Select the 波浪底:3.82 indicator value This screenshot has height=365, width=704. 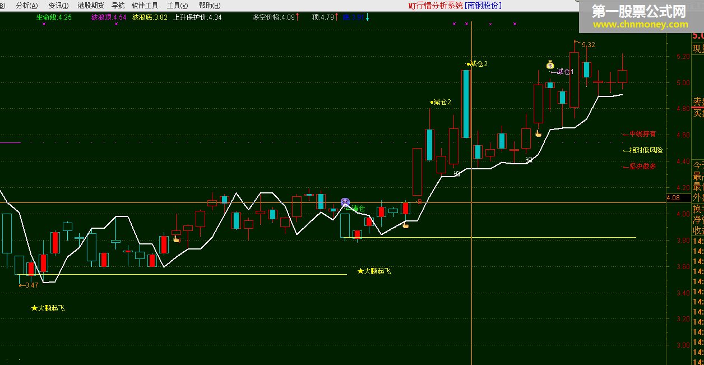[x=150, y=17]
